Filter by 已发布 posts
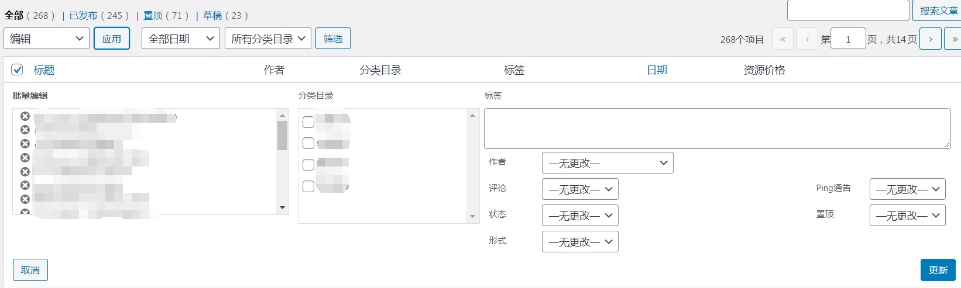This screenshot has width=961, height=288. pyautogui.click(x=83, y=15)
